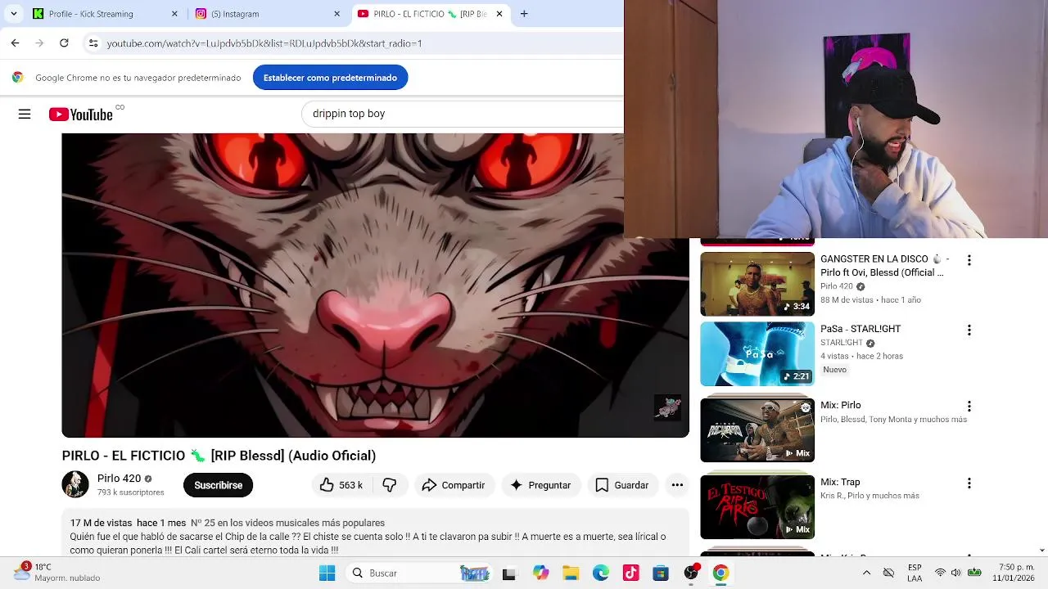Open options menu for Mix: Trap

pos(969,483)
